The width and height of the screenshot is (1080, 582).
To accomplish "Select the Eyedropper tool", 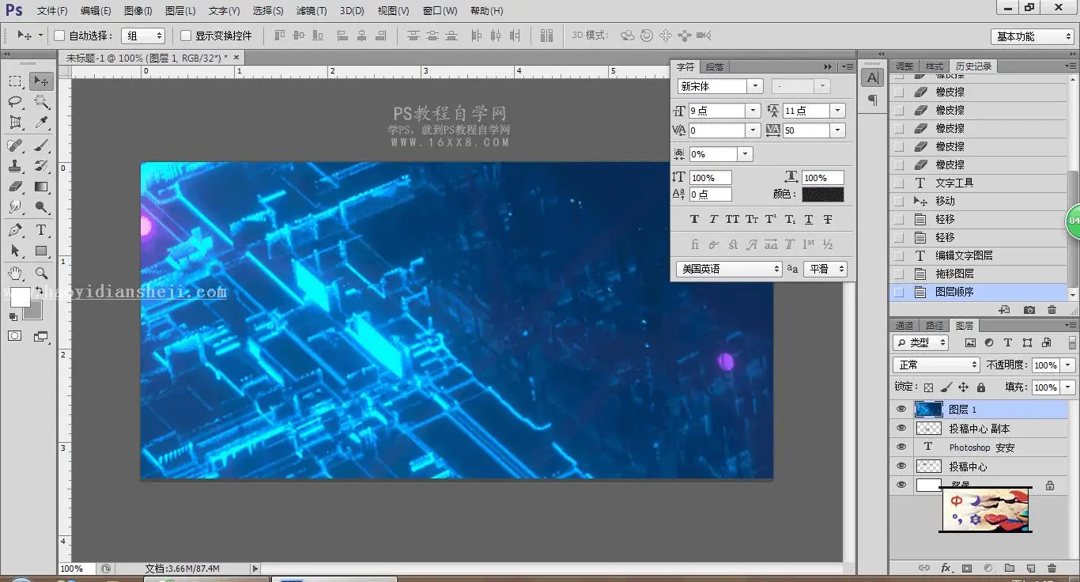I will pos(41,123).
